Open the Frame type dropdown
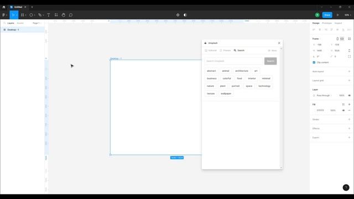 click(316, 39)
